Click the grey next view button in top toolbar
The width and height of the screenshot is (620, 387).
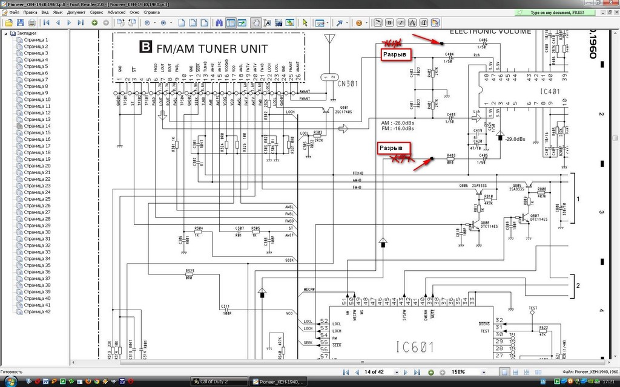(x=105, y=23)
